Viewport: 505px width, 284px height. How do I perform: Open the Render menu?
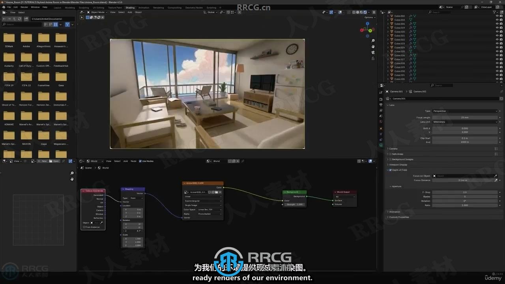pos(24,7)
